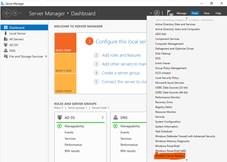Click the refresh icon in header
The width and height of the screenshot is (227, 162).
(157, 13)
